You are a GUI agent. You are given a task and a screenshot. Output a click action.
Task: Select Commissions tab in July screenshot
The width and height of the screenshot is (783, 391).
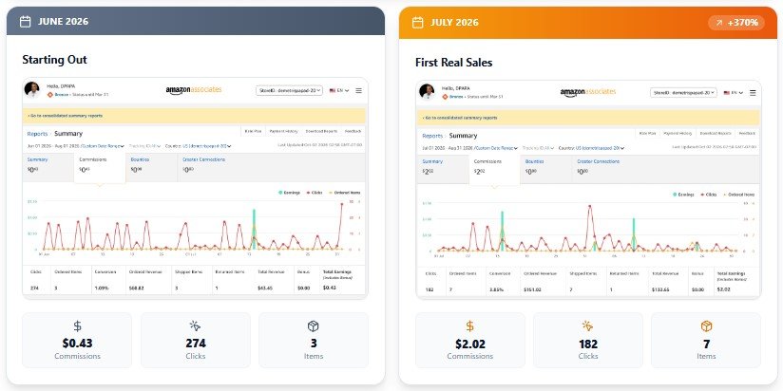click(494, 169)
